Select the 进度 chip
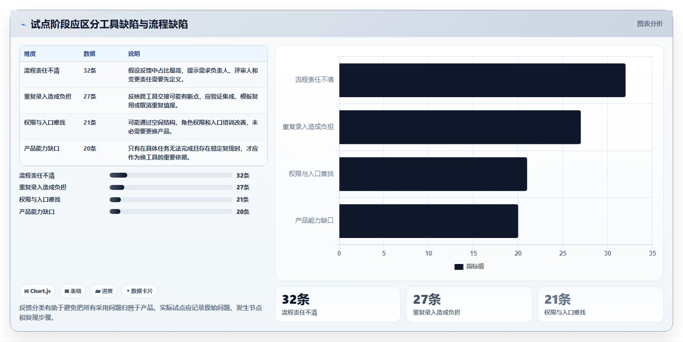The image size is (683, 342). 104,291
